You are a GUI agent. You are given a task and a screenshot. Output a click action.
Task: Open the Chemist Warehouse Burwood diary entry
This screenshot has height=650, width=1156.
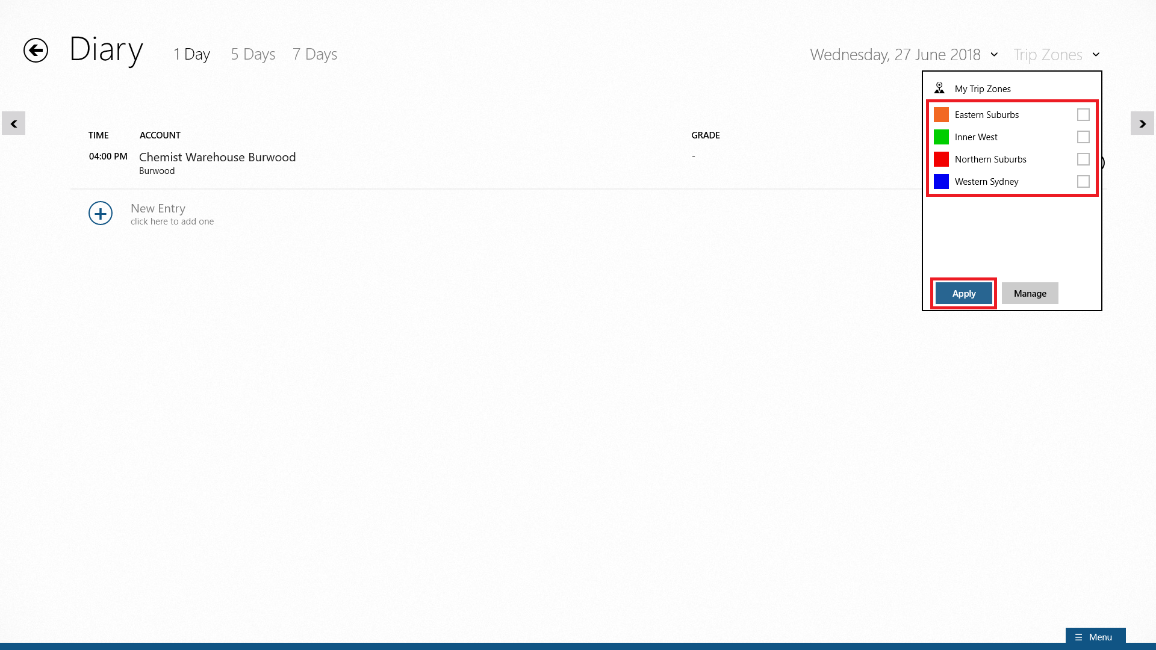[x=217, y=158]
